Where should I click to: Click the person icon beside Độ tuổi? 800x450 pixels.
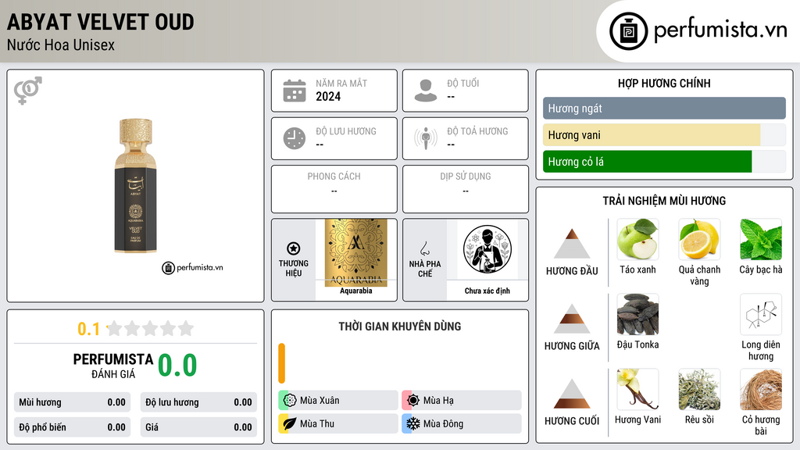point(426,91)
